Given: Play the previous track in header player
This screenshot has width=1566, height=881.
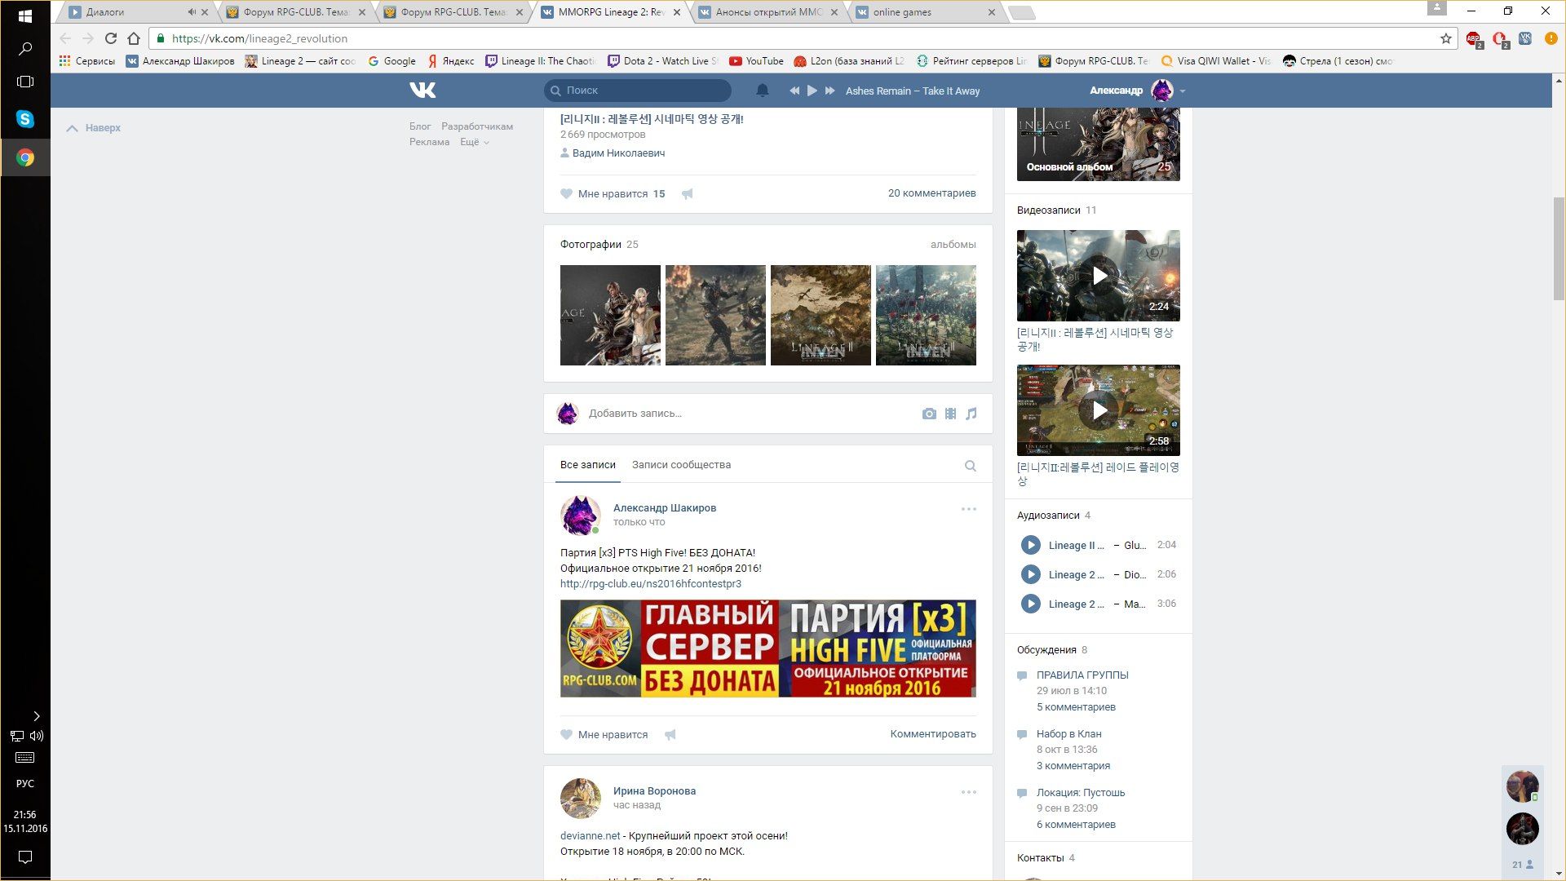Looking at the screenshot, I should click(794, 91).
